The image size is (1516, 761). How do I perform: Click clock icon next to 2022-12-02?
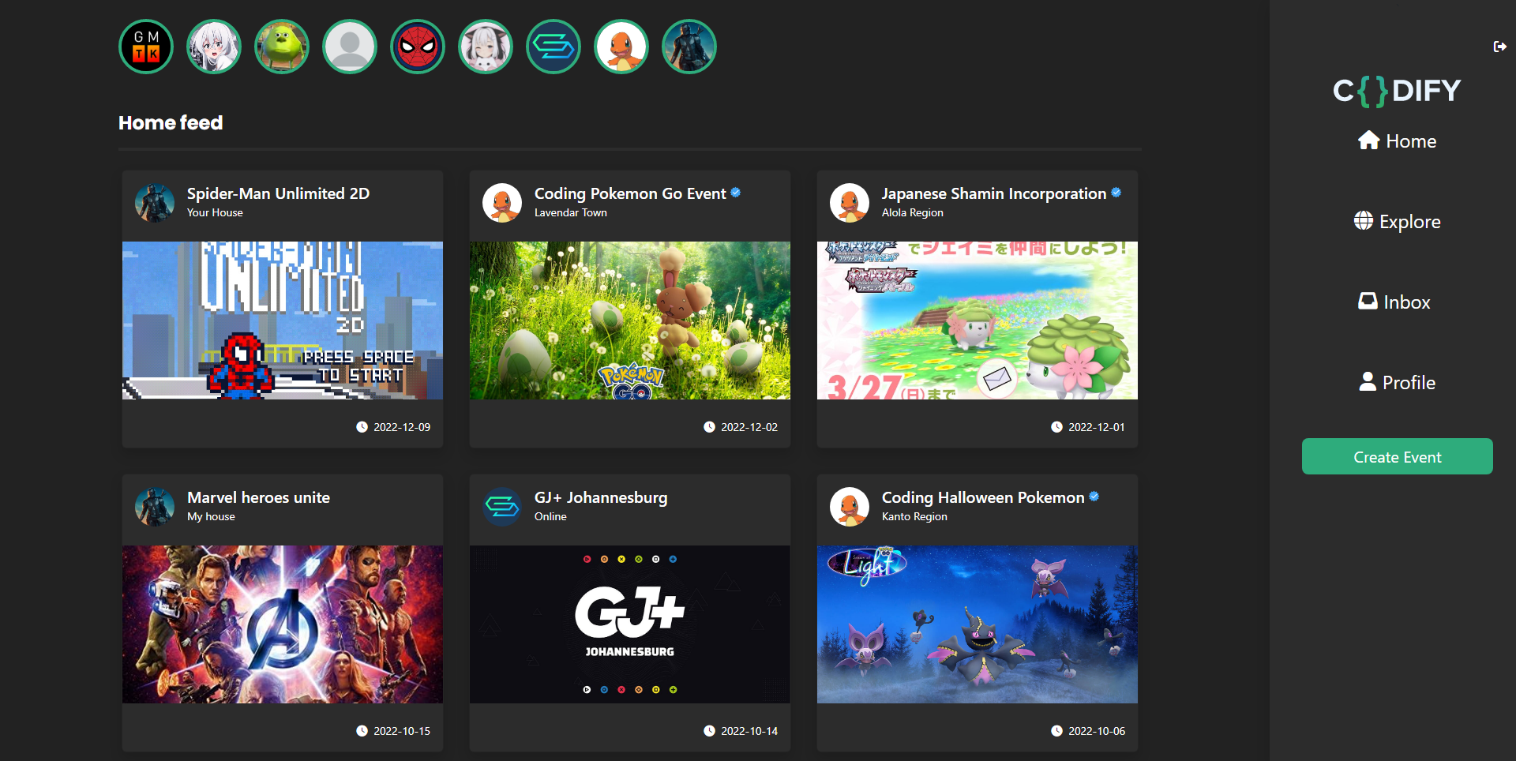(x=709, y=426)
